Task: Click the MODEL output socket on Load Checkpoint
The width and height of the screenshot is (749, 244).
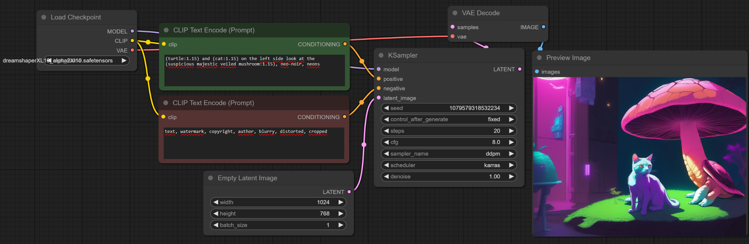Action: point(132,31)
